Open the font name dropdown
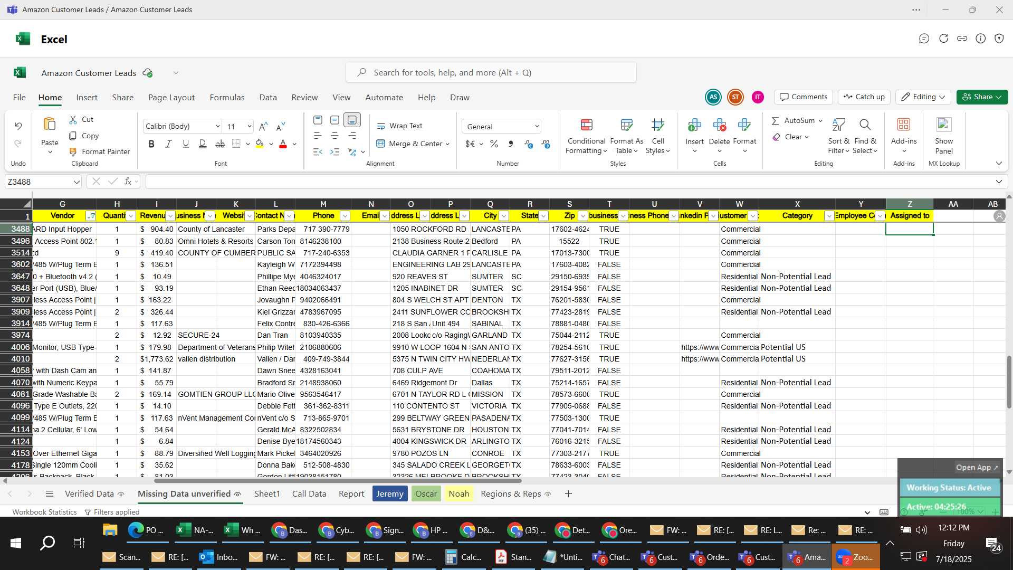Screen dimensions: 1013x570 pos(217,127)
